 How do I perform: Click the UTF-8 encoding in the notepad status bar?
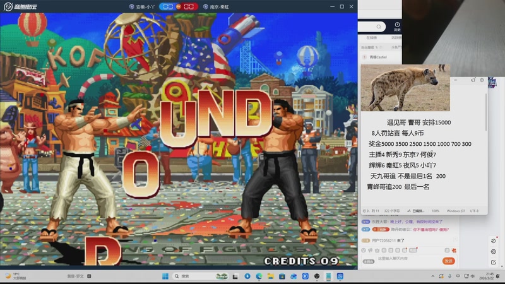click(474, 211)
